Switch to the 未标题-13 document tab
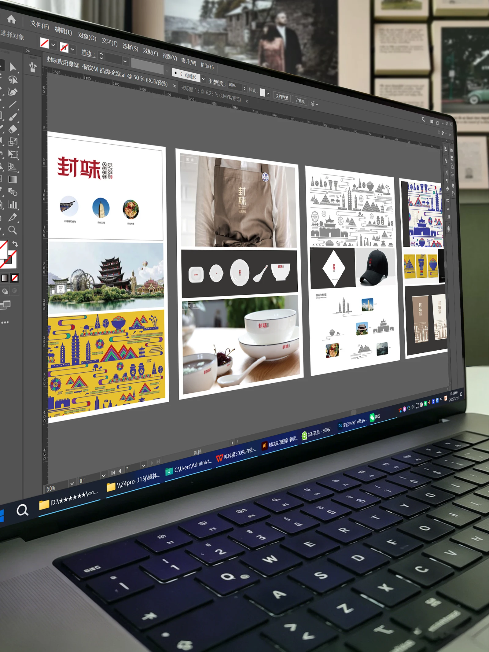Image resolution: width=489 pixels, height=652 pixels. [x=211, y=94]
